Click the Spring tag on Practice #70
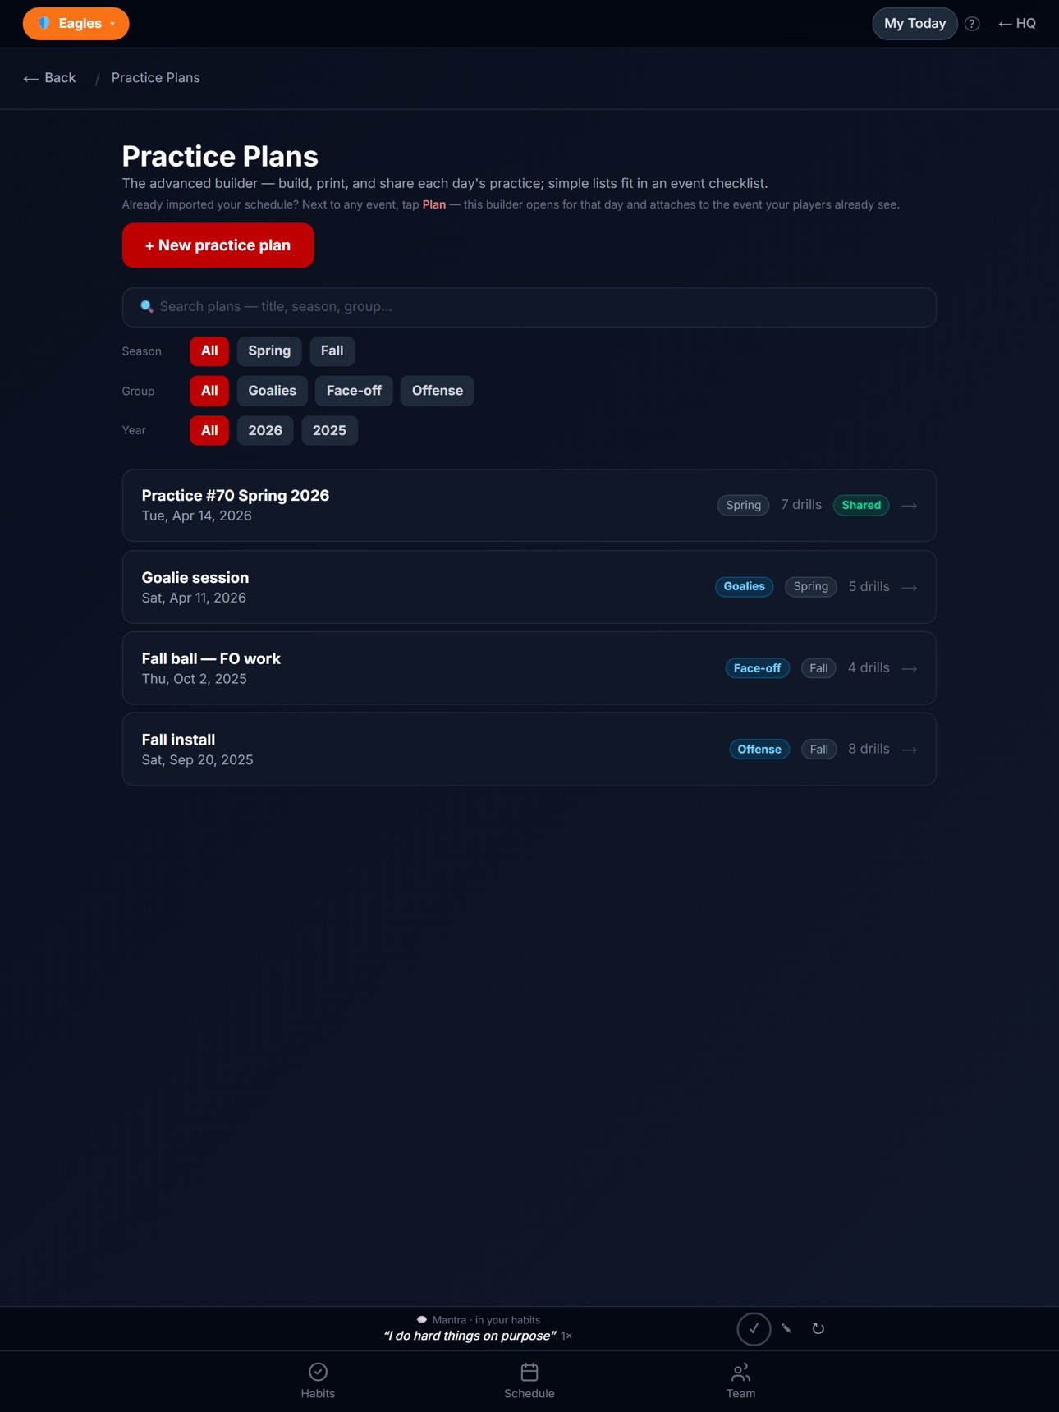1059x1412 pixels. [744, 506]
